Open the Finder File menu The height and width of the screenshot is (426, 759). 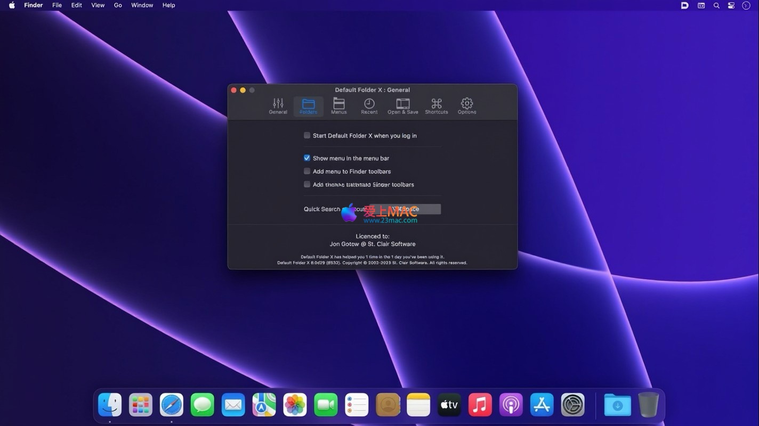57,5
